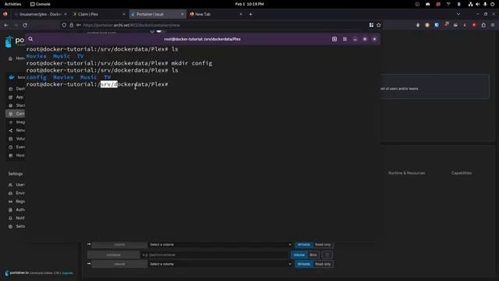Click the Portainer logo

pyautogui.click(x=14, y=41)
